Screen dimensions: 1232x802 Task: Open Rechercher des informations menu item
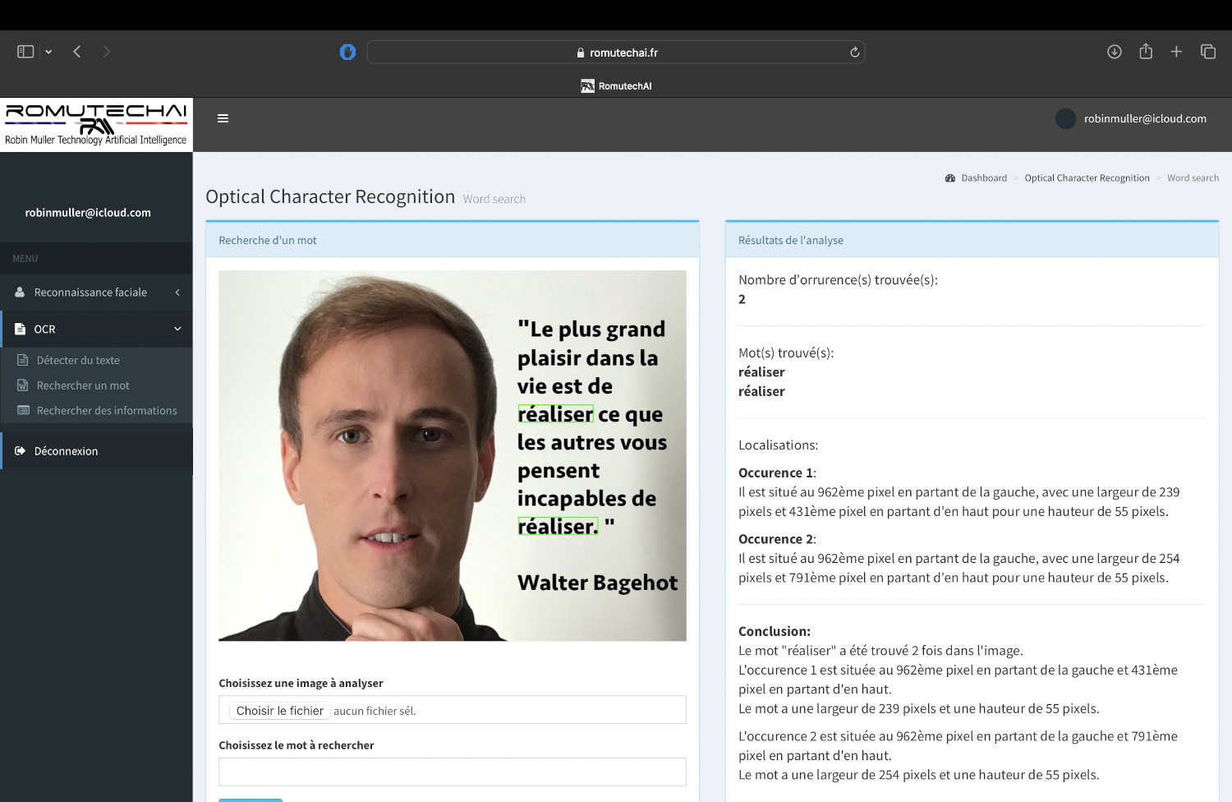pos(107,411)
